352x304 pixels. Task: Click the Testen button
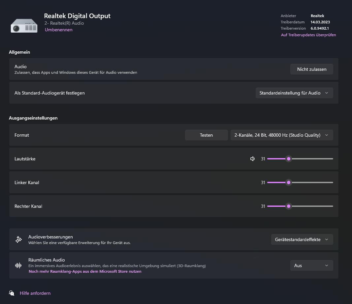[206, 135]
